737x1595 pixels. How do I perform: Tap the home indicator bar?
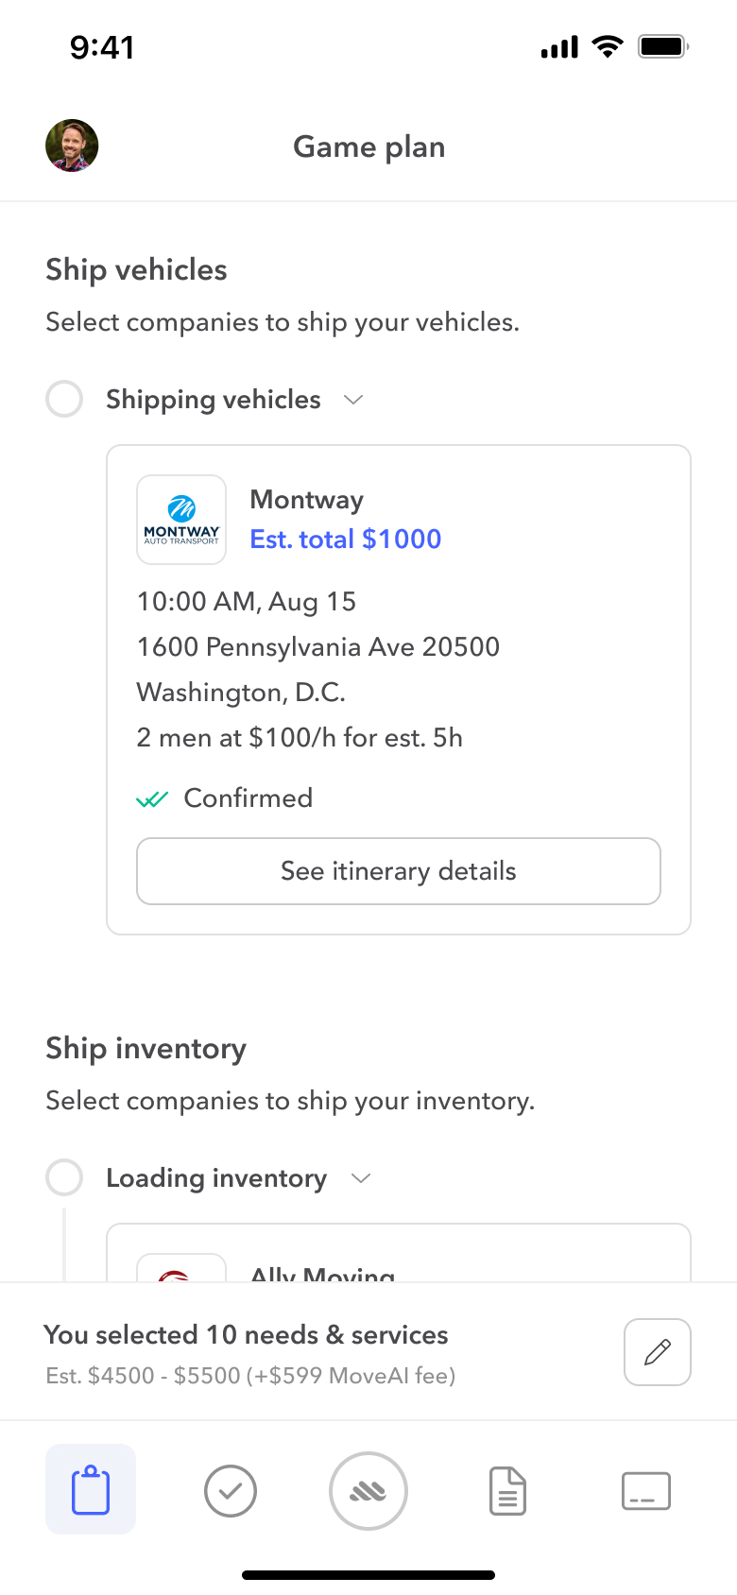tap(368, 1575)
